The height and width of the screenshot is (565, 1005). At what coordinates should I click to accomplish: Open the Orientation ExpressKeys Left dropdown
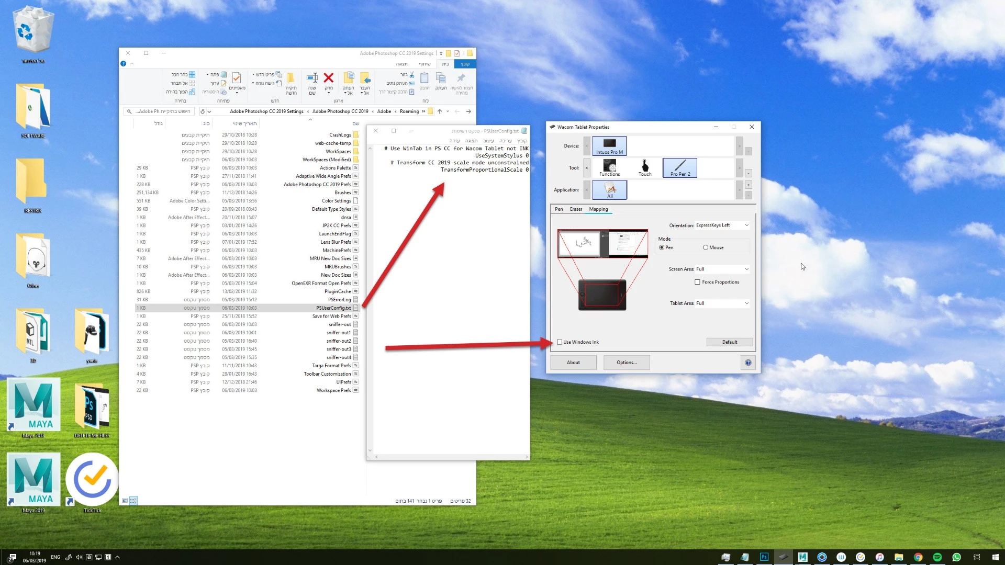coord(722,225)
